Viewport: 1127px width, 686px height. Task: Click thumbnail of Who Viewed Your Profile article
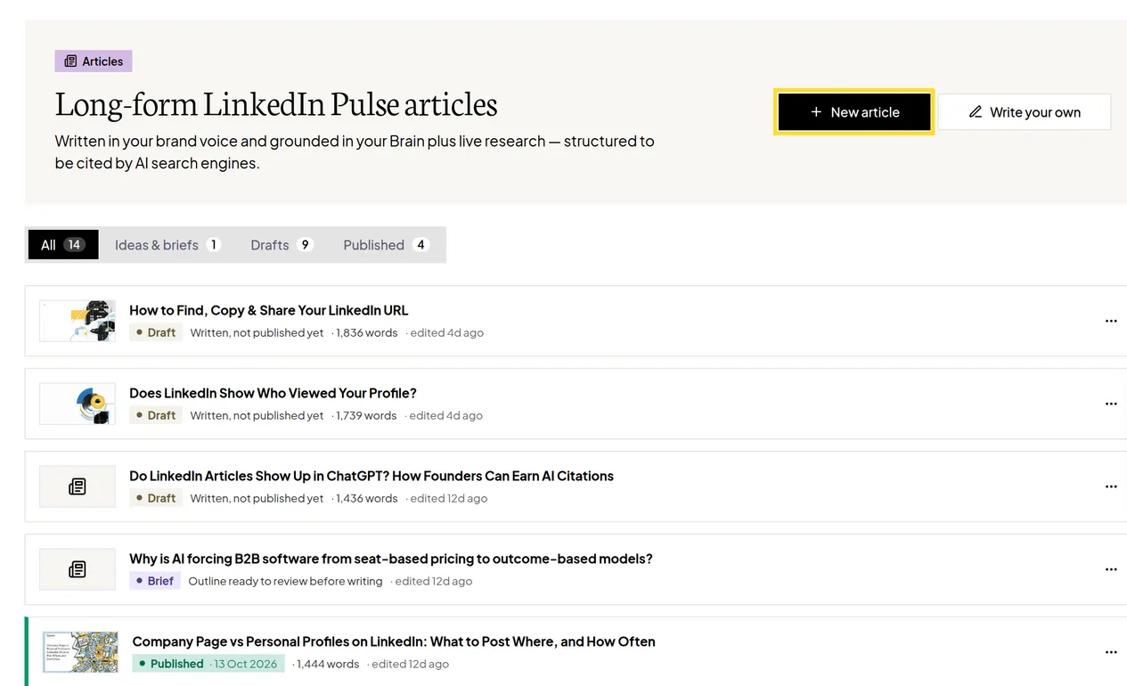(78, 404)
